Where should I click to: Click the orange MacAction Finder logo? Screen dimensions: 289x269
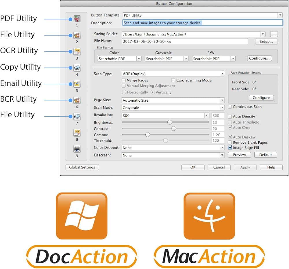pyautogui.click(x=209, y=216)
